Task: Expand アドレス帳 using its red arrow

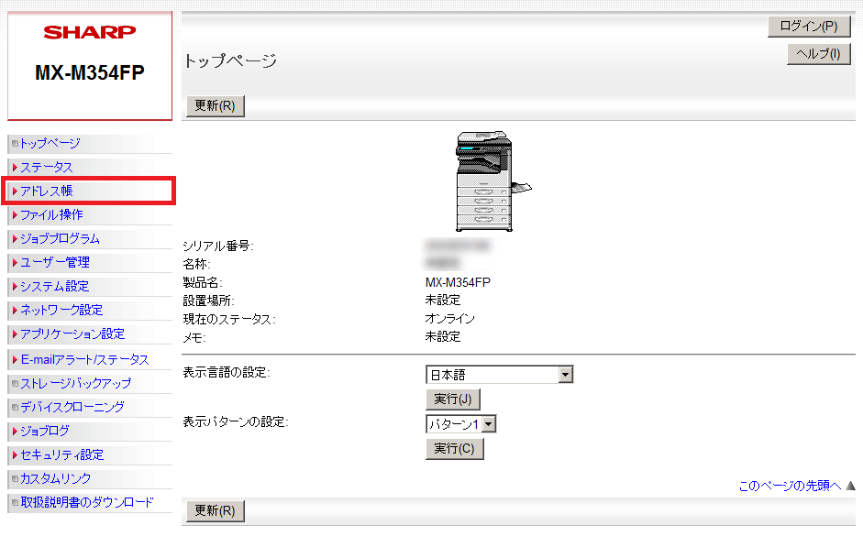Action: click(x=15, y=191)
